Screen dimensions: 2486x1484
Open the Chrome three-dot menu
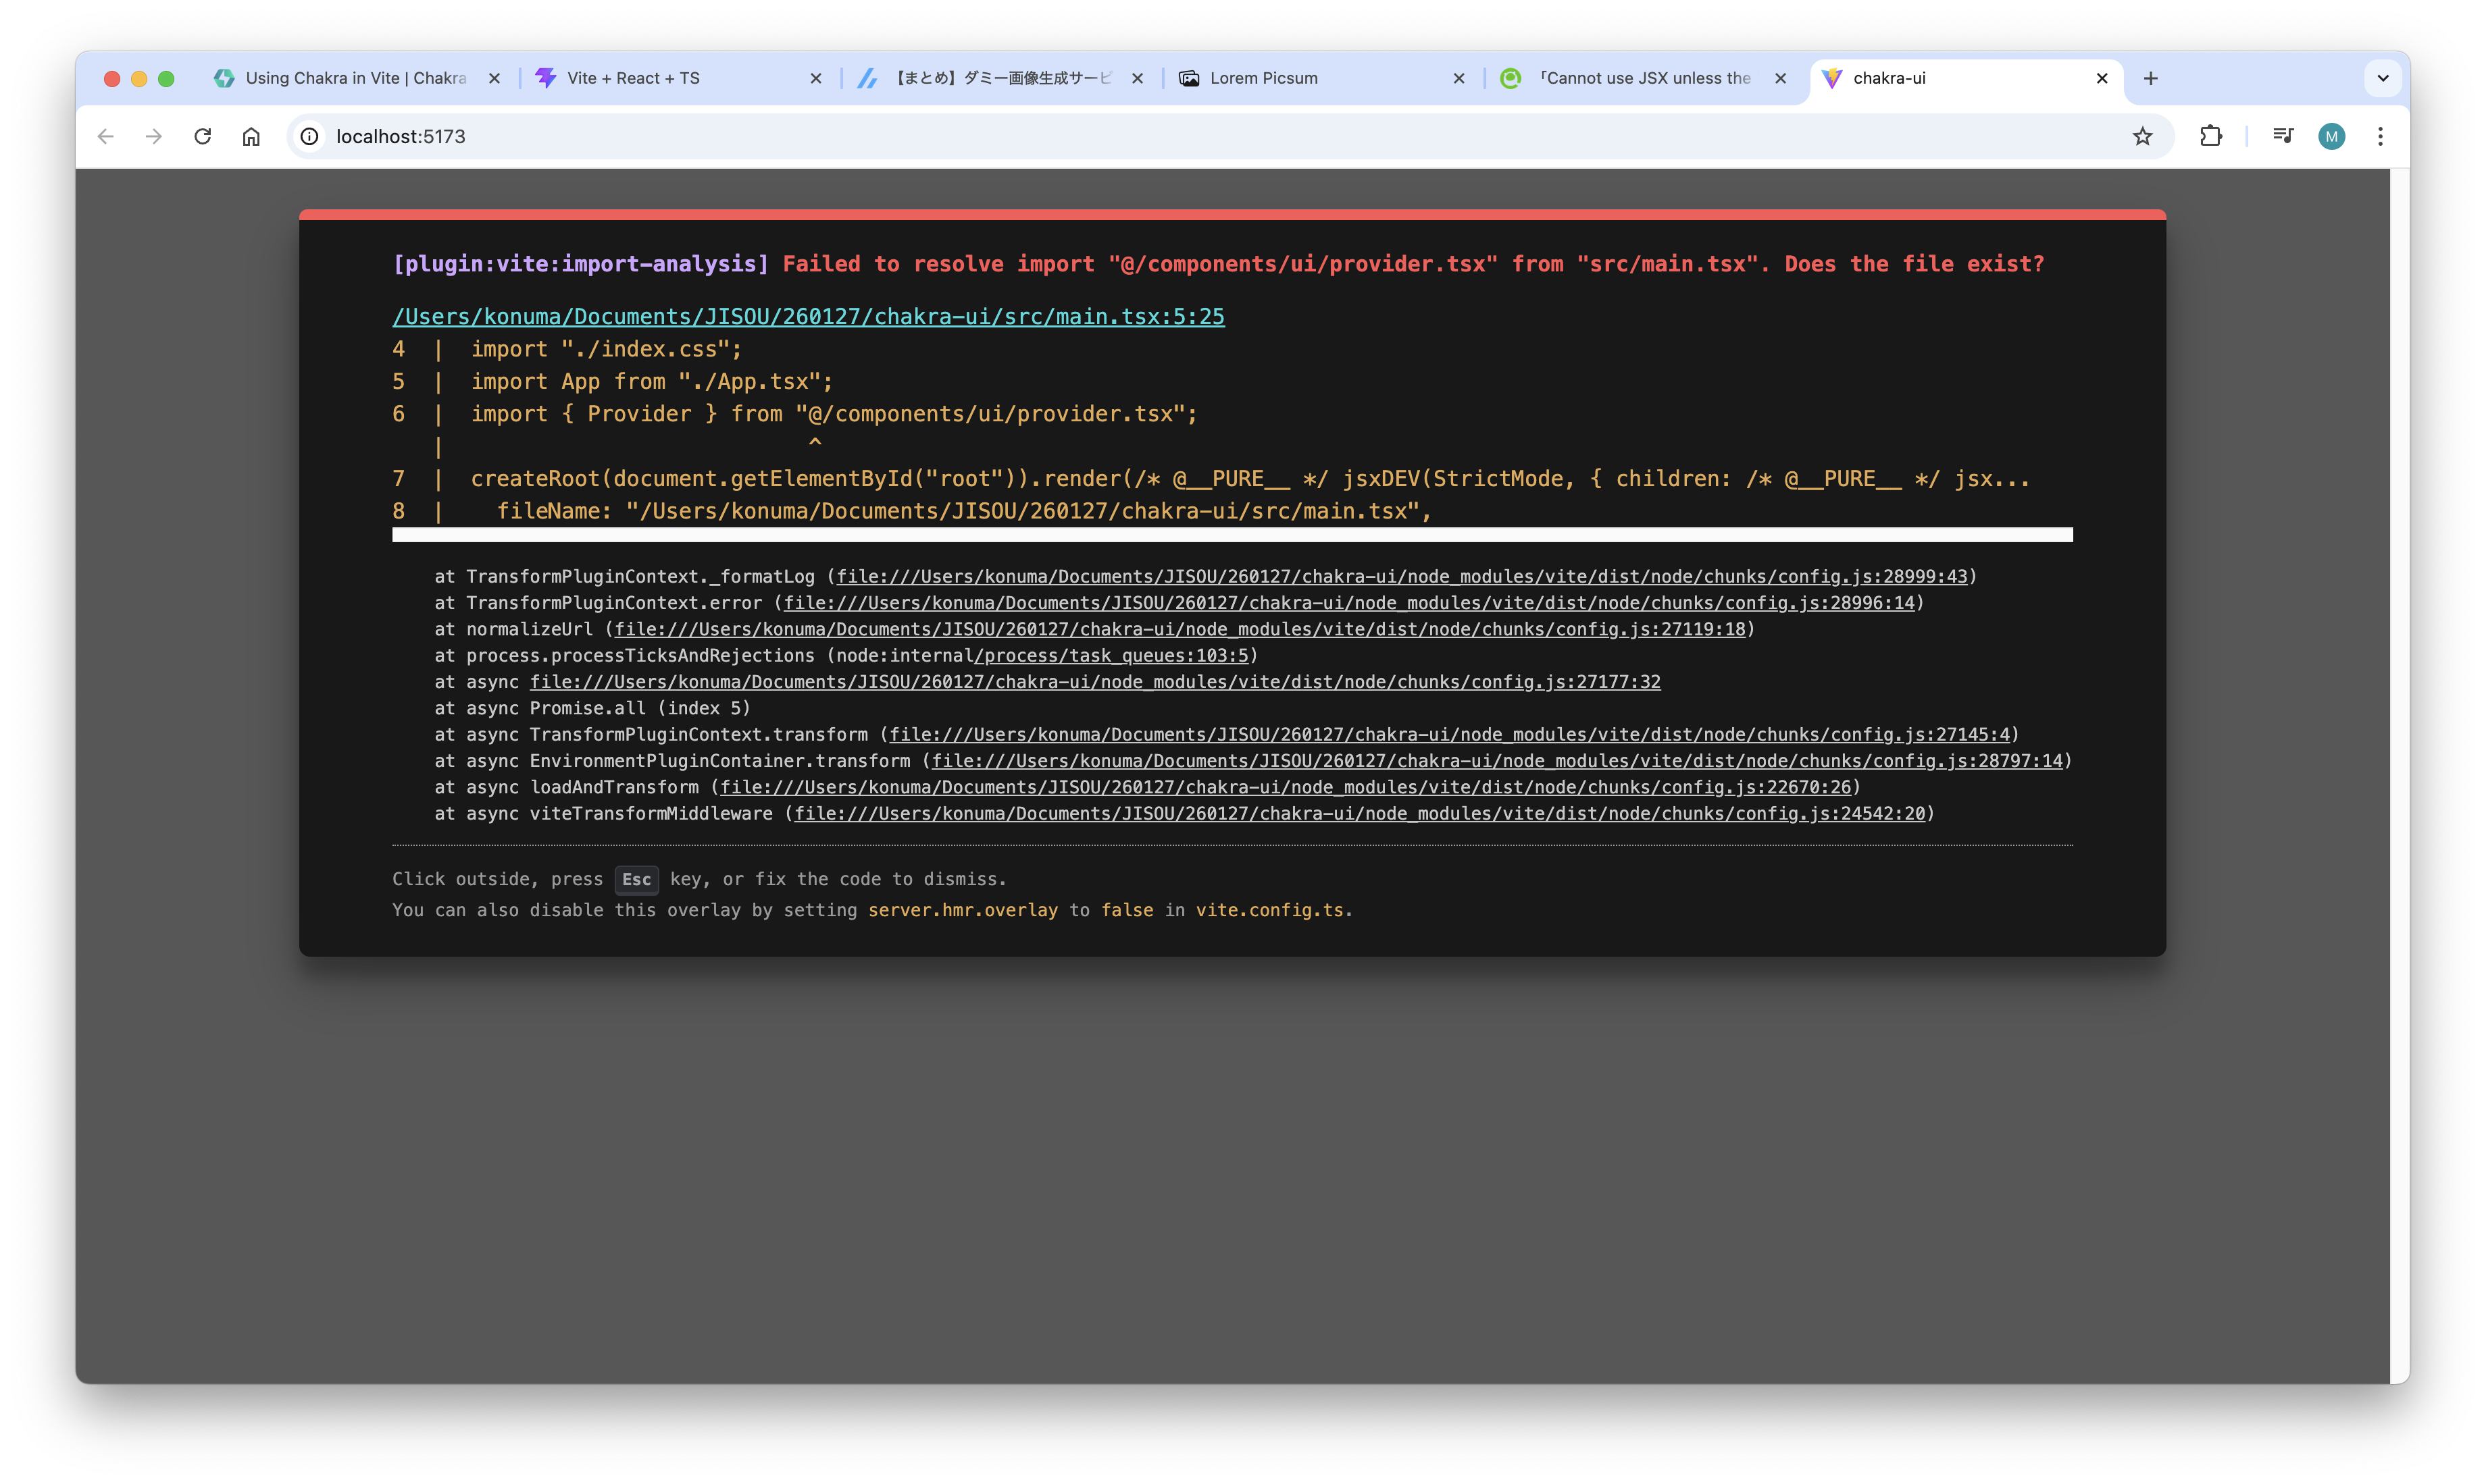pos(2380,136)
